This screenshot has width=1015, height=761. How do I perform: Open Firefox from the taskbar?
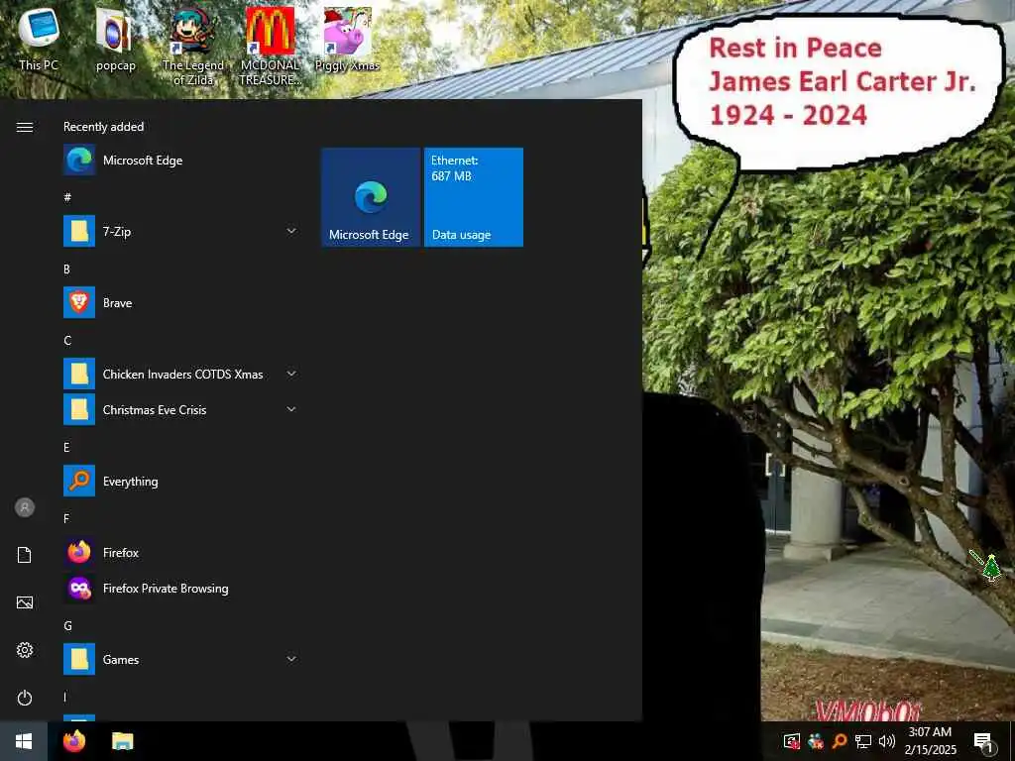point(74,741)
